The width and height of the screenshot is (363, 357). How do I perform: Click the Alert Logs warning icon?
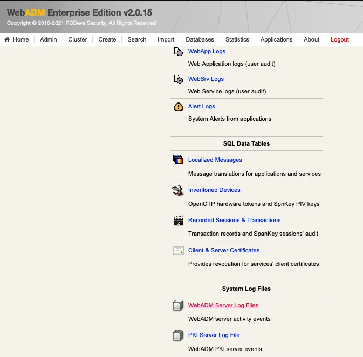click(x=178, y=107)
